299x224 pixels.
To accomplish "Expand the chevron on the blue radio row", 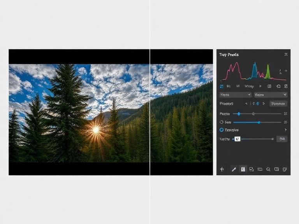I will [285, 130].
